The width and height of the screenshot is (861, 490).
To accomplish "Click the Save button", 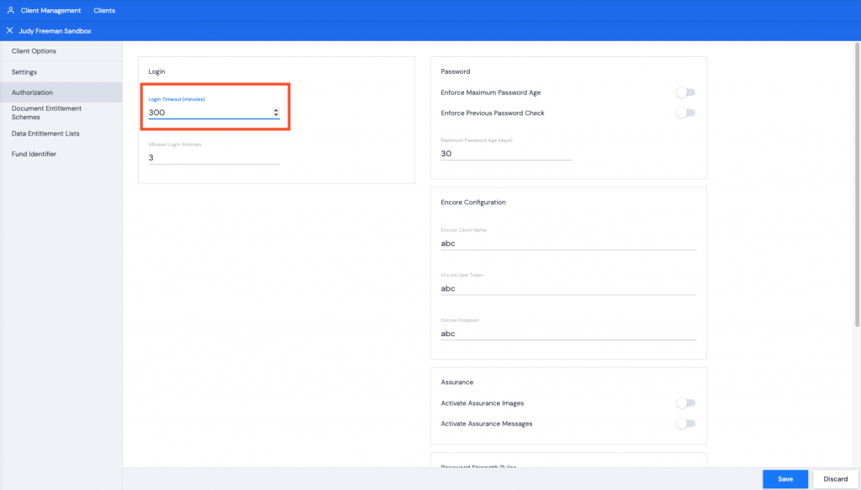I will coord(785,479).
